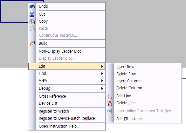The height and width of the screenshot is (133, 186).
Task: Click the Undo arrow icon
Action: click(32, 6)
